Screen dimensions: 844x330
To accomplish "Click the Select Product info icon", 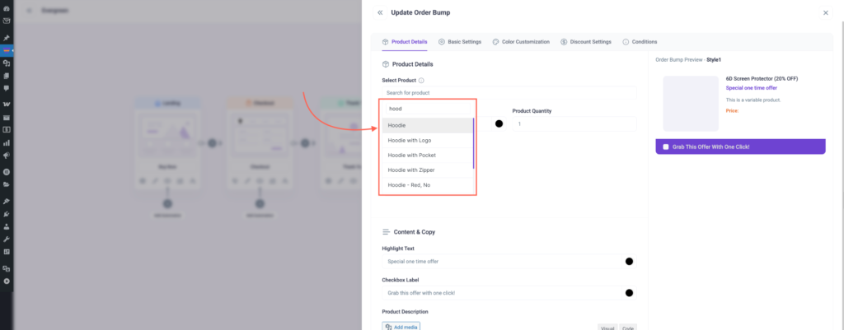I will click(x=421, y=81).
